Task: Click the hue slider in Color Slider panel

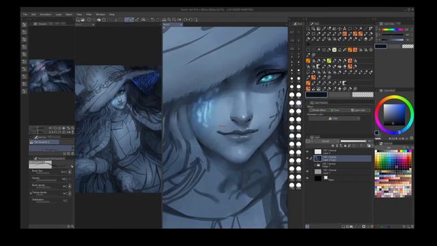Action: click(393, 29)
